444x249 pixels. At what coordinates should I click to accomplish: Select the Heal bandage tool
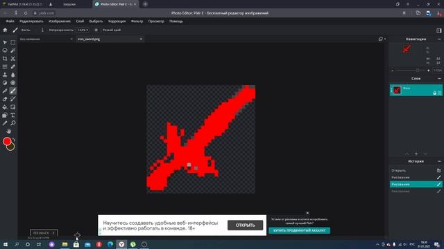pyautogui.click(x=13, y=67)
